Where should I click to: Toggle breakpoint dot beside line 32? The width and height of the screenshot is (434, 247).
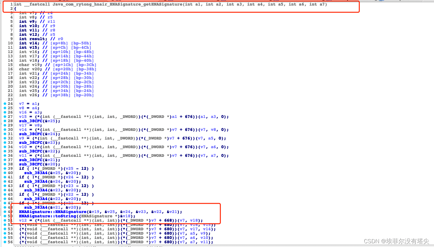coord(5,138)
